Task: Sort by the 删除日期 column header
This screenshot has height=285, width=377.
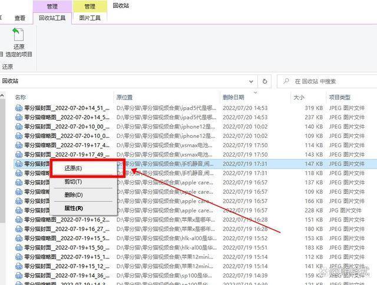Action: click(233, 97)
